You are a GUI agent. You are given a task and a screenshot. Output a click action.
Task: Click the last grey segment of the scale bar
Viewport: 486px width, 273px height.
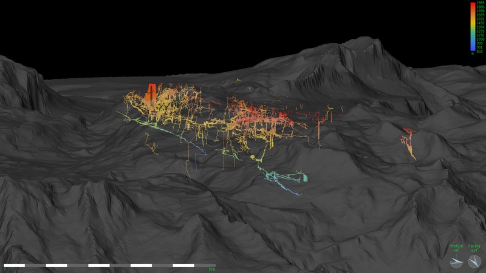tap(204, 265)
